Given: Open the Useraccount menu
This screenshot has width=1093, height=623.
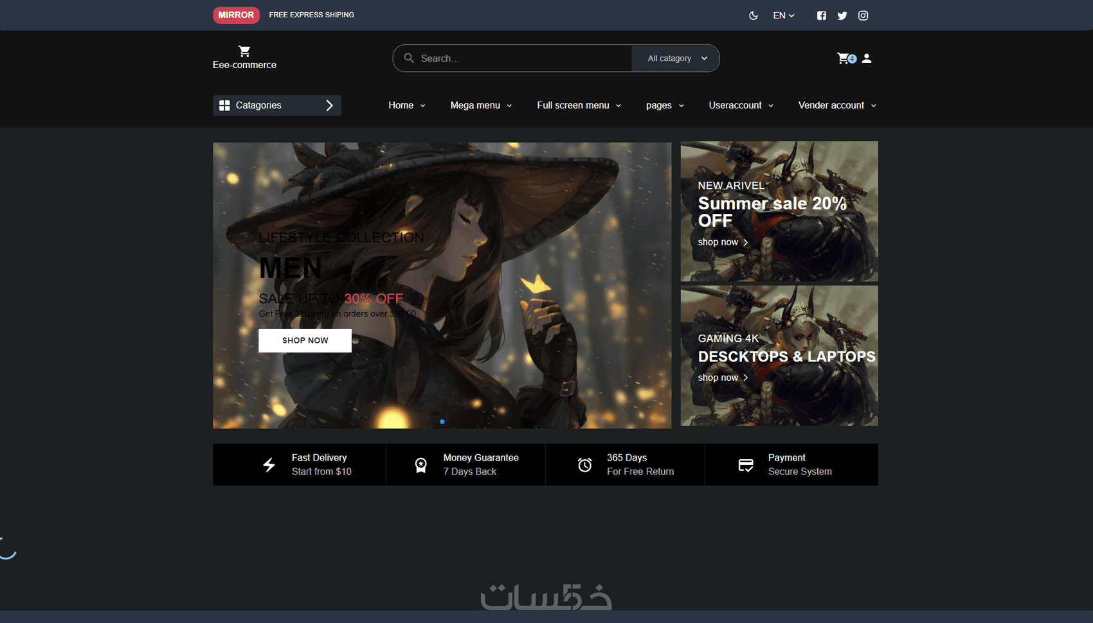Looking at the screenshot, I should (x=741, y=105).
